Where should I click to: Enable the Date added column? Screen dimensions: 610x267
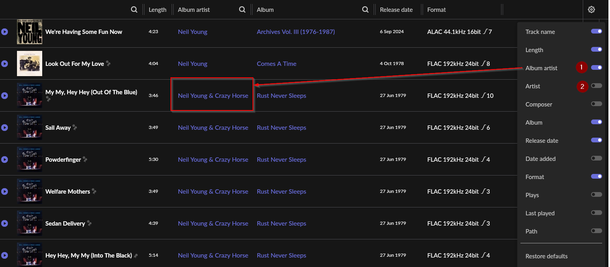tap(597, 159)
